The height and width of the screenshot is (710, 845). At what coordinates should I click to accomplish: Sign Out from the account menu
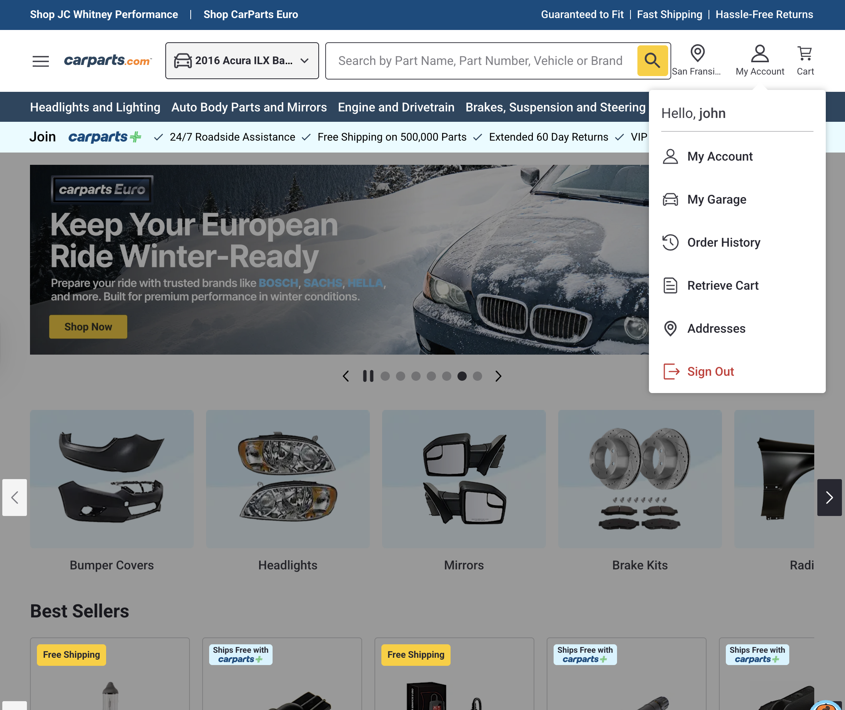click(x=710, y=372)
